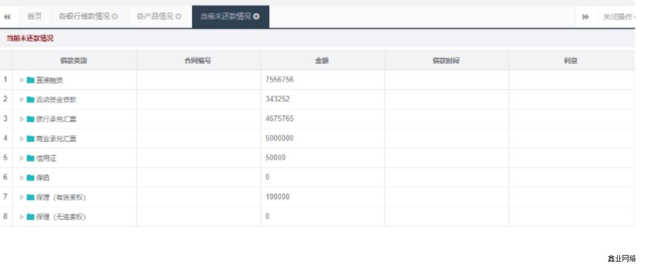
Task: Click the 直接融资 folder icon
Action: click(x=31, y=80)
